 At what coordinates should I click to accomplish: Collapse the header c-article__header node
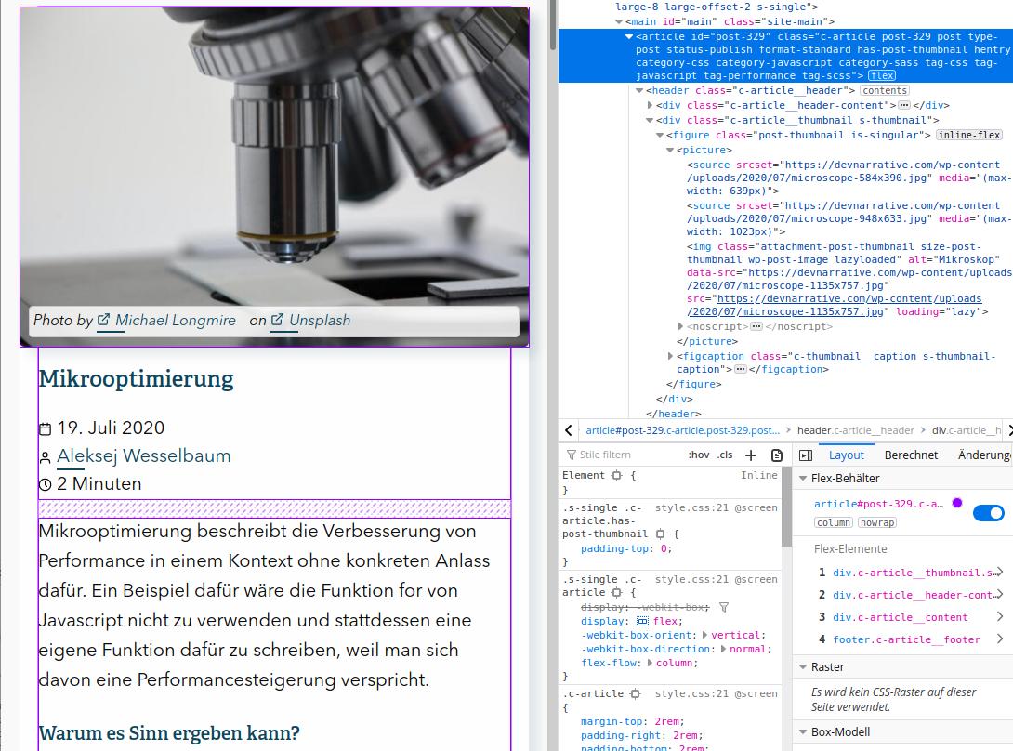639,90
